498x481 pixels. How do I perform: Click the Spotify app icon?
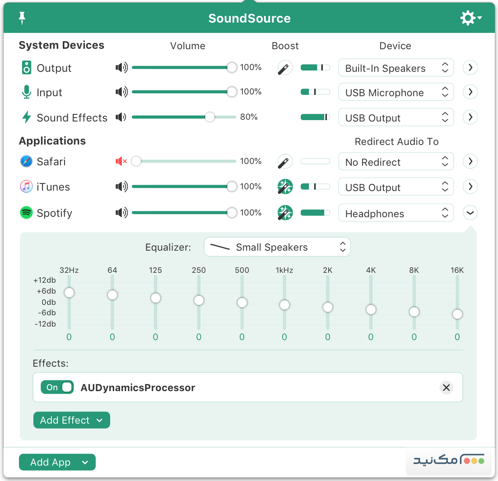click(x=26, y=213)
